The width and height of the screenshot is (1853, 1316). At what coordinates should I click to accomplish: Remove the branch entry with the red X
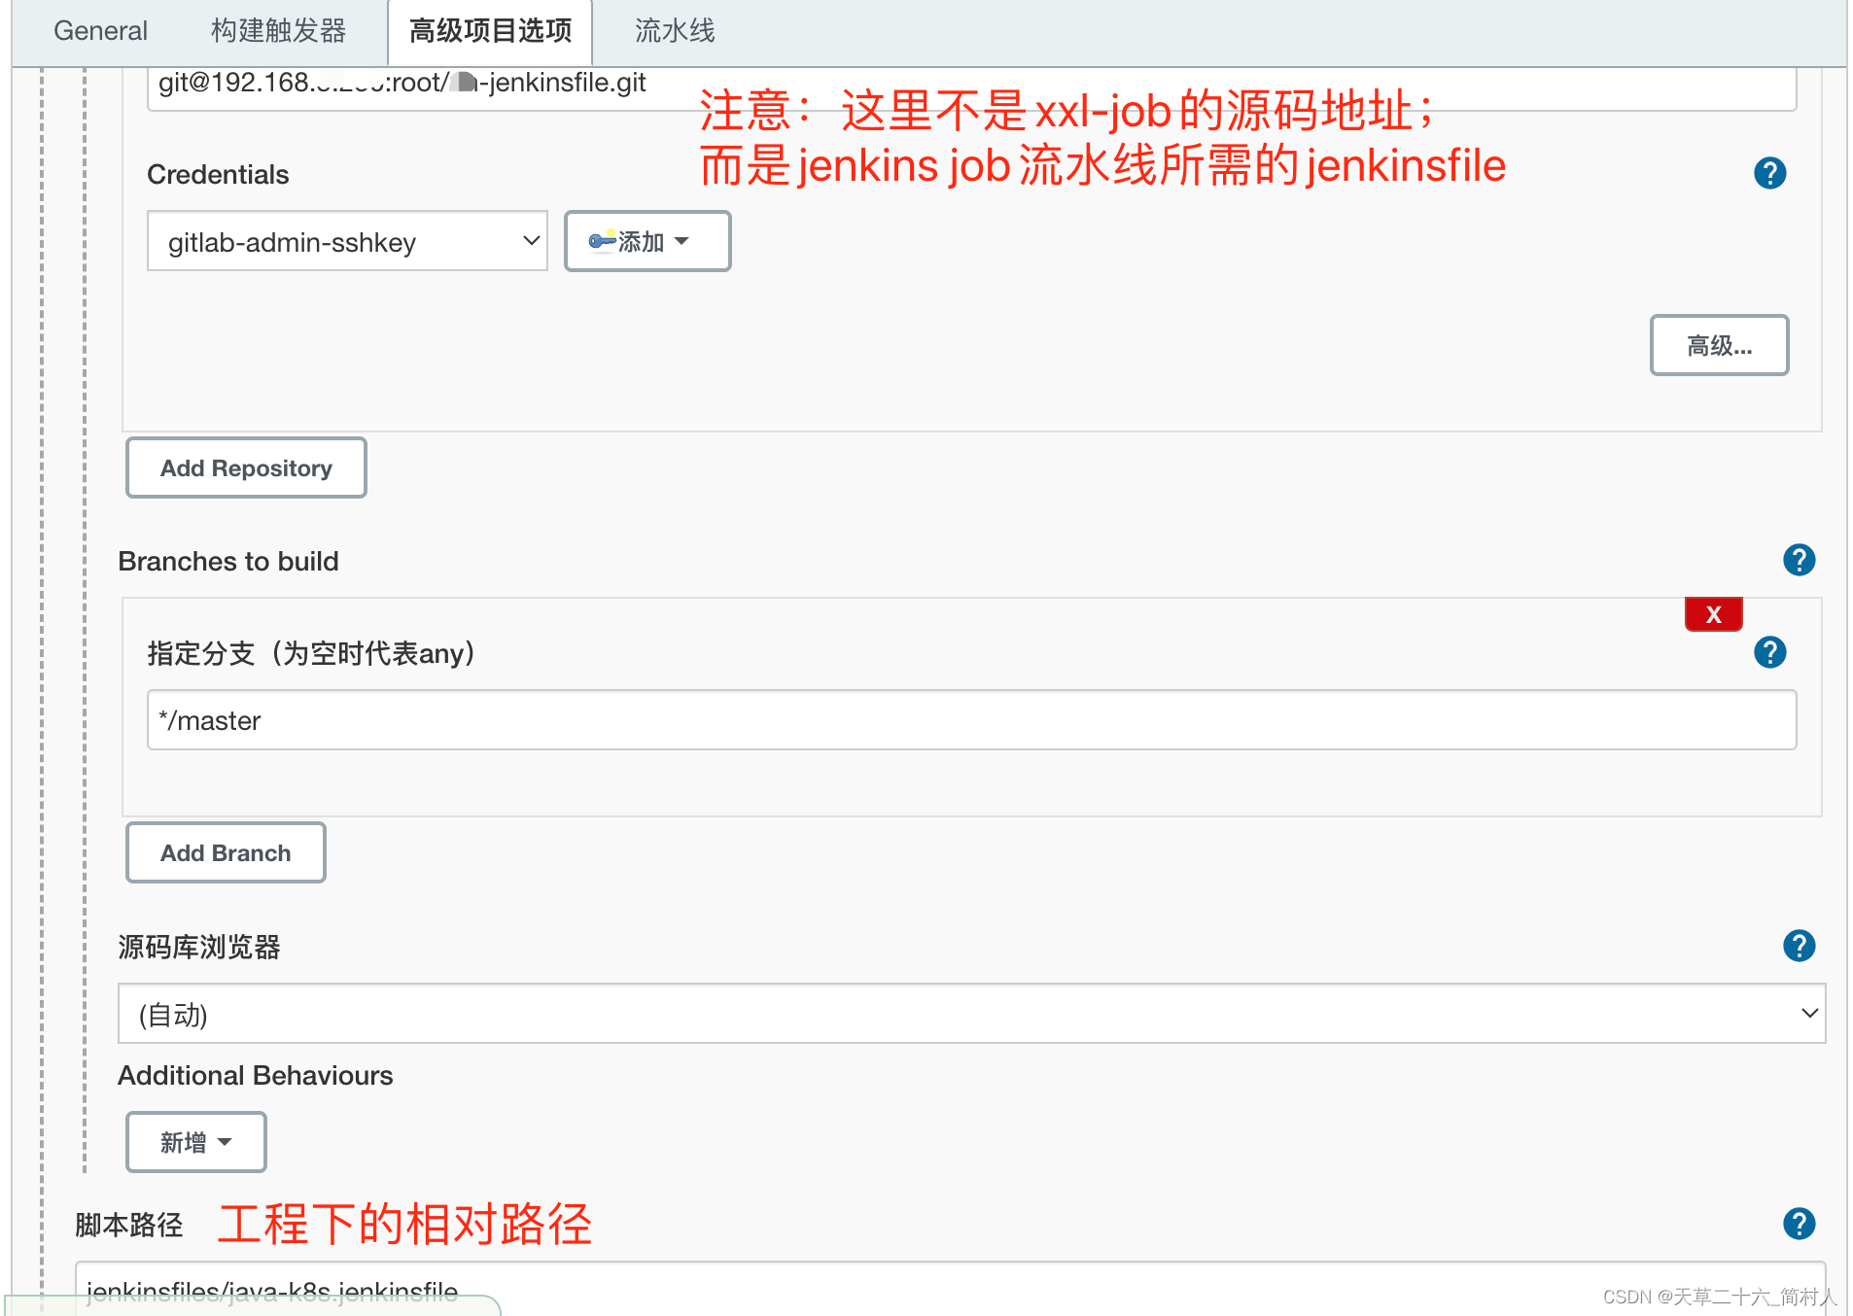point(1713,613)
